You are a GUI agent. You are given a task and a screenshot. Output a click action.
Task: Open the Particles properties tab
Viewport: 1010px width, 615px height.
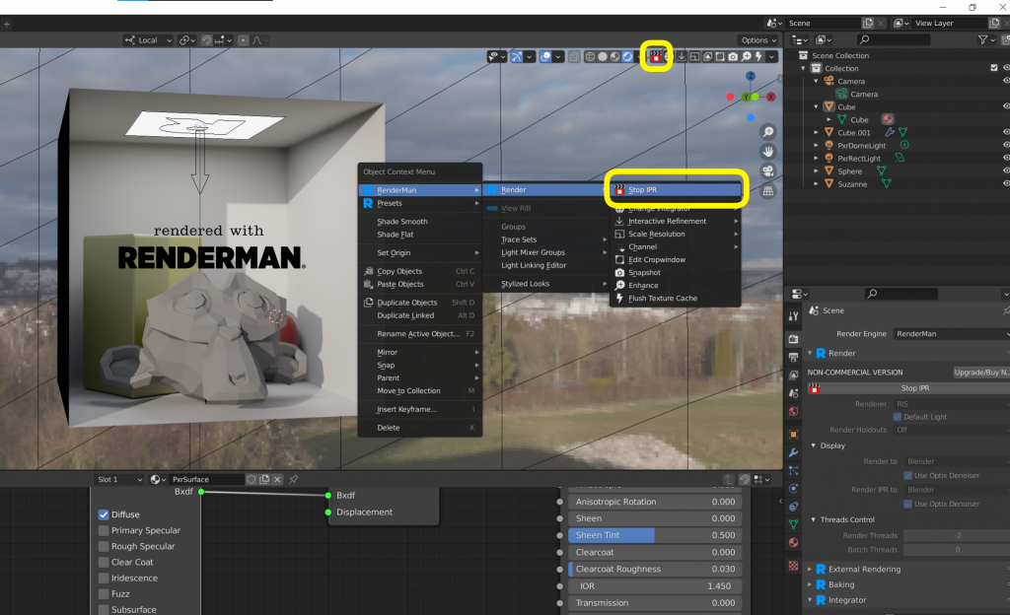(x=794, y=470)
